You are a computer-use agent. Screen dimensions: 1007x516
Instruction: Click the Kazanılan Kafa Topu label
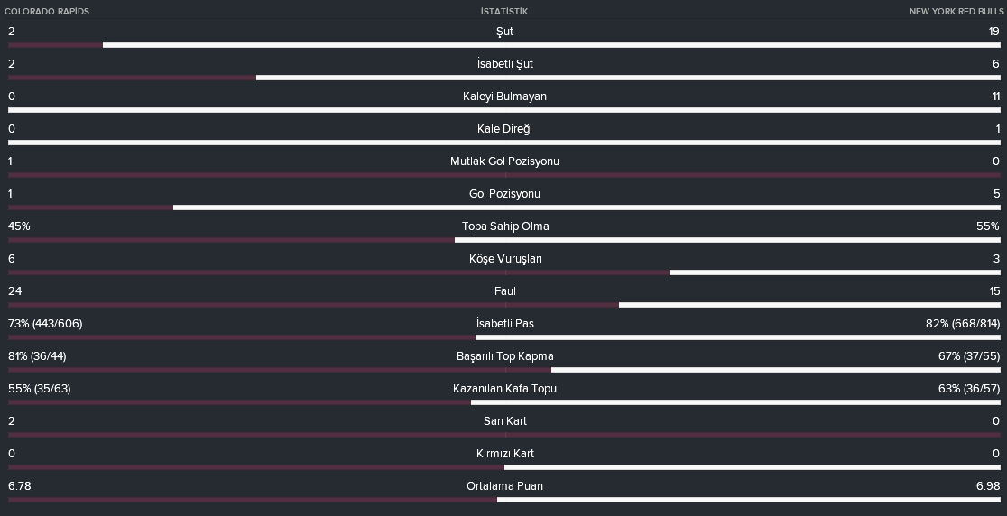[x=504, y=388]
